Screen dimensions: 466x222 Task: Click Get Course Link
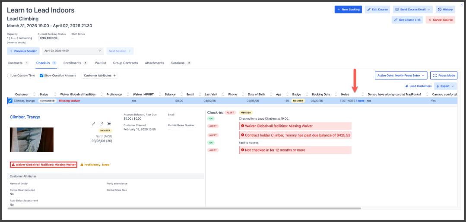tap(407, 20)
